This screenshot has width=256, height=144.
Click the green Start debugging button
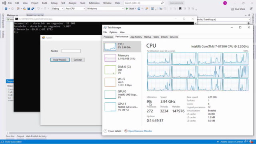(x=130, y=9)
